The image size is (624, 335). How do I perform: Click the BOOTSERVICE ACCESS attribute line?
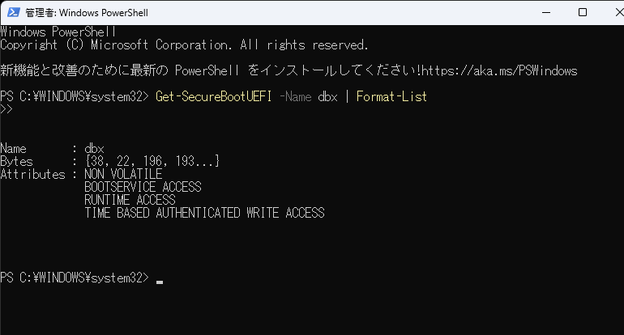click(x=143, y=187)
